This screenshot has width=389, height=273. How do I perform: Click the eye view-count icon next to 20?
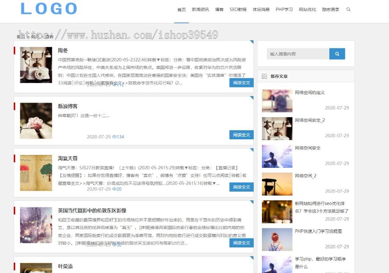click(115, 189)
